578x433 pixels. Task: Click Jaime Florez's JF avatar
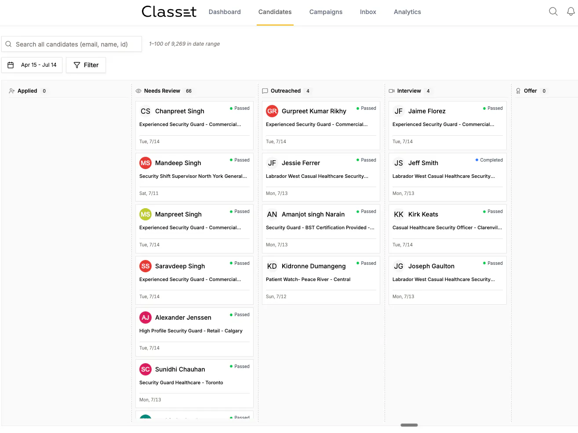click(x=399, y=111)
